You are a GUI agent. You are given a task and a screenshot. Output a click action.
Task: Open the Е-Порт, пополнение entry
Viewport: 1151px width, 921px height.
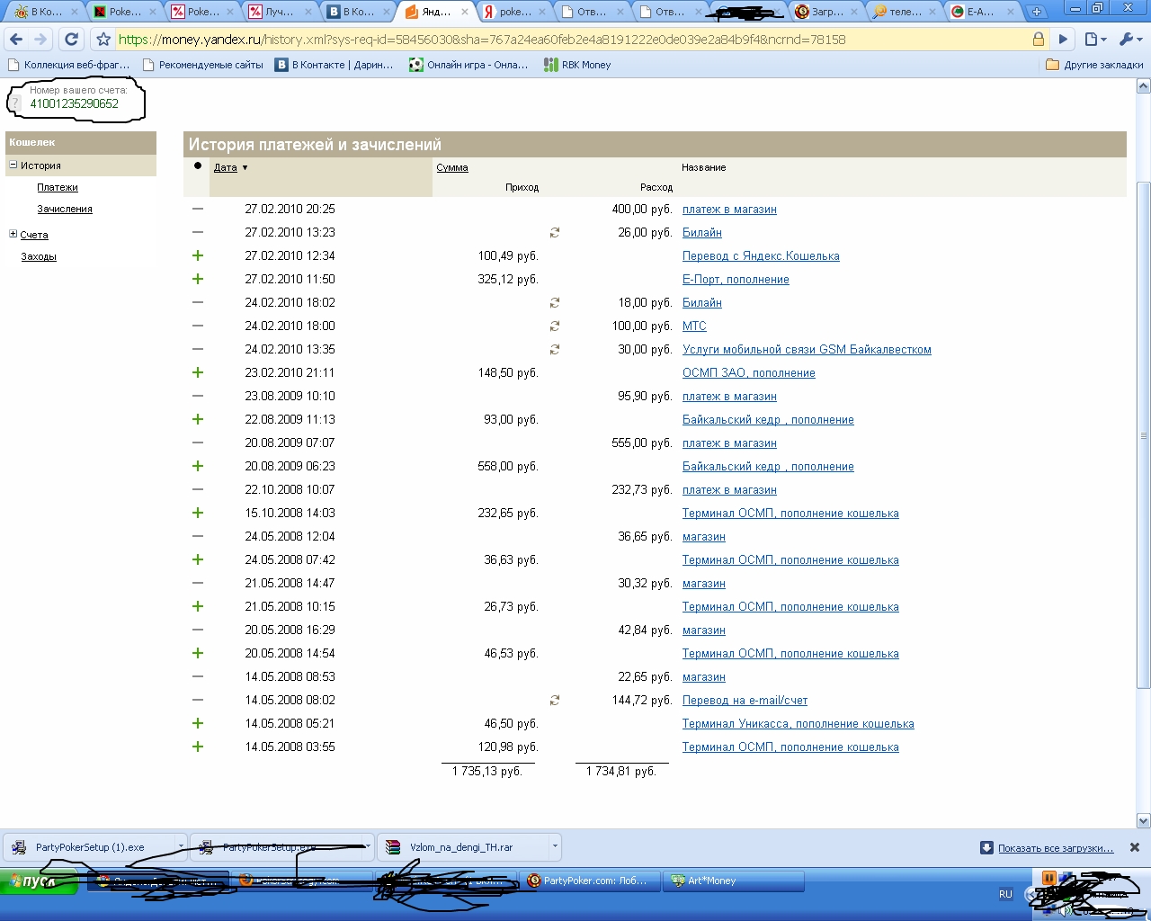(736, 280)
